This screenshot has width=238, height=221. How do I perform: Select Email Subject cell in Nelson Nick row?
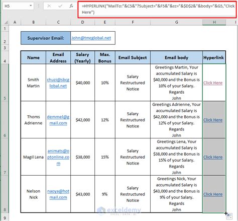coord(133,194)
